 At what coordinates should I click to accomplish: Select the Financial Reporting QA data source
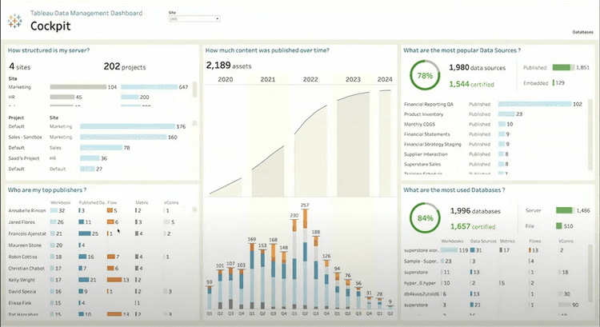(429, 104)
